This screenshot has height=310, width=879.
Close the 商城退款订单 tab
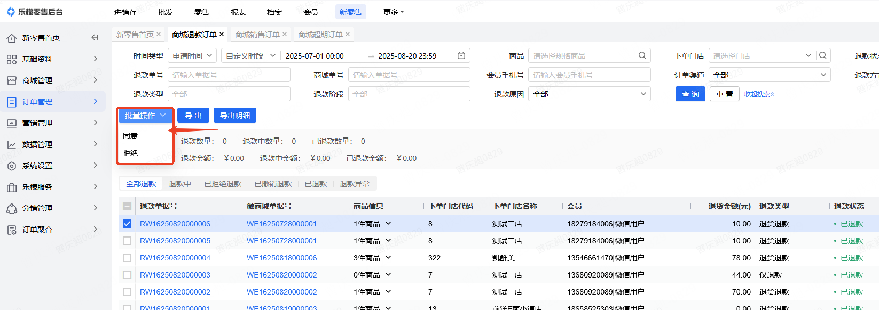point(222,34)
